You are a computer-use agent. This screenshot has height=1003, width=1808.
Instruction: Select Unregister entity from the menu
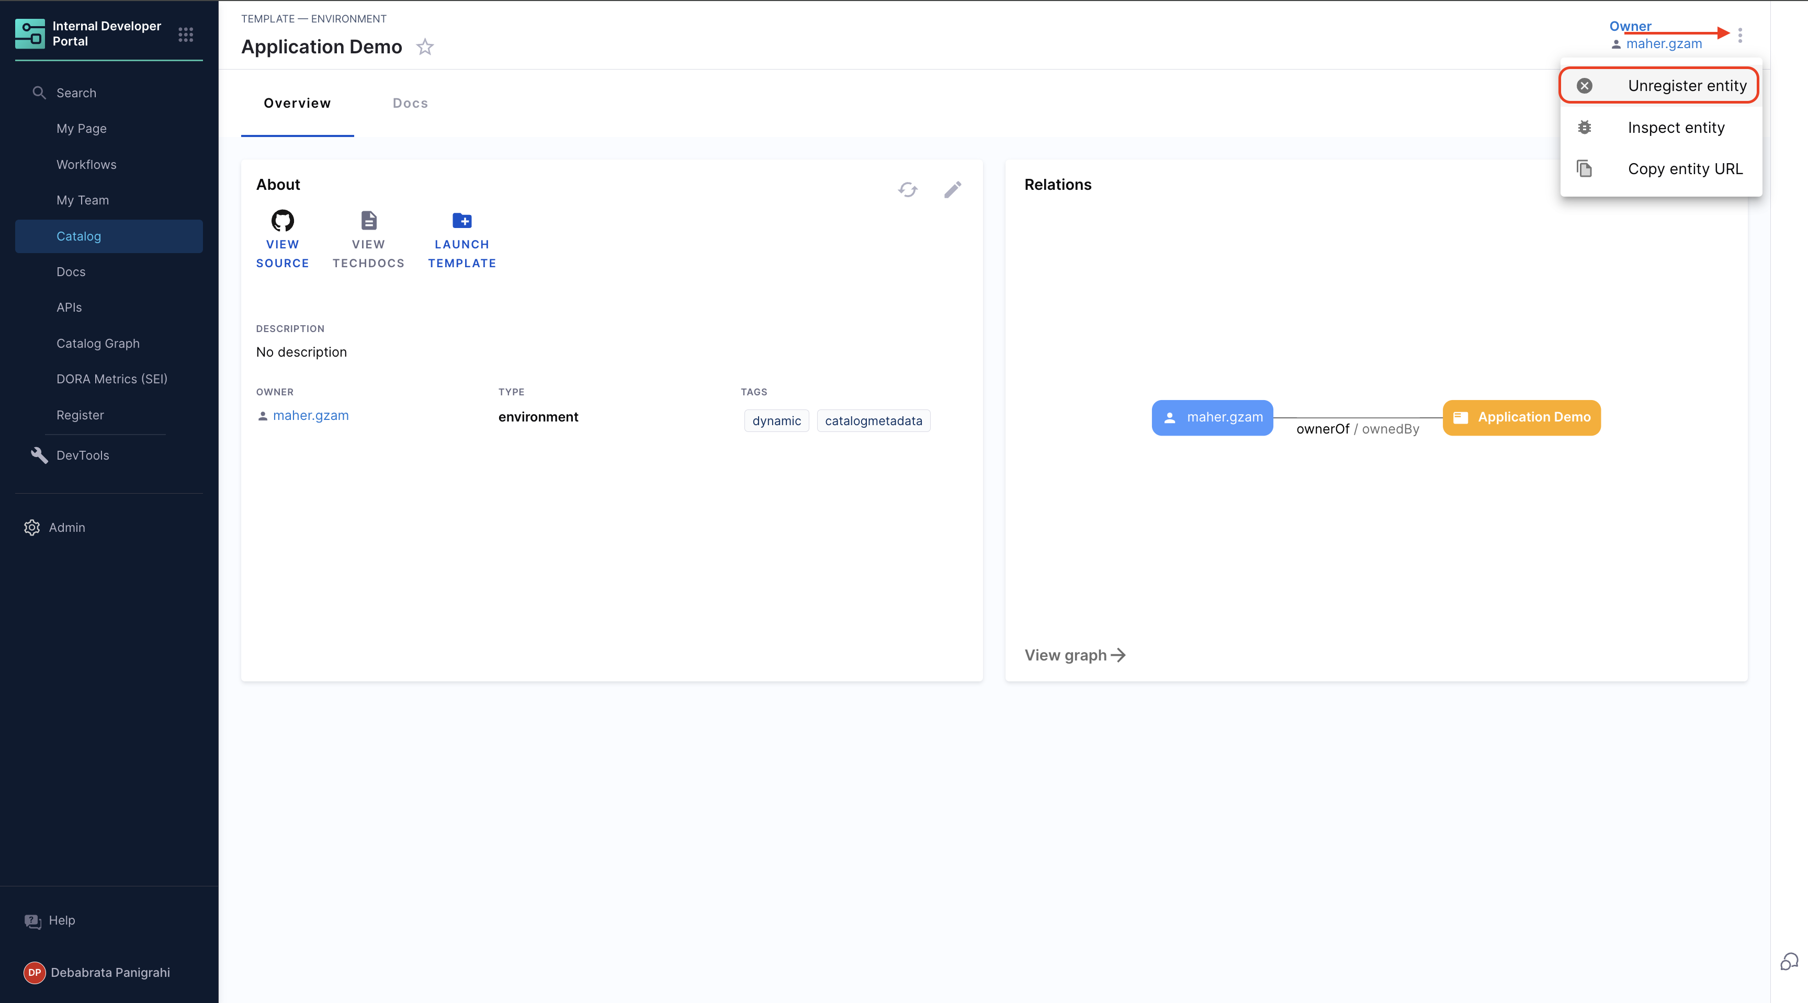(x=1659, y=86)
